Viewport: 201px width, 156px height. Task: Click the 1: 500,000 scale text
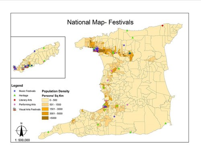tap(22, 140)
